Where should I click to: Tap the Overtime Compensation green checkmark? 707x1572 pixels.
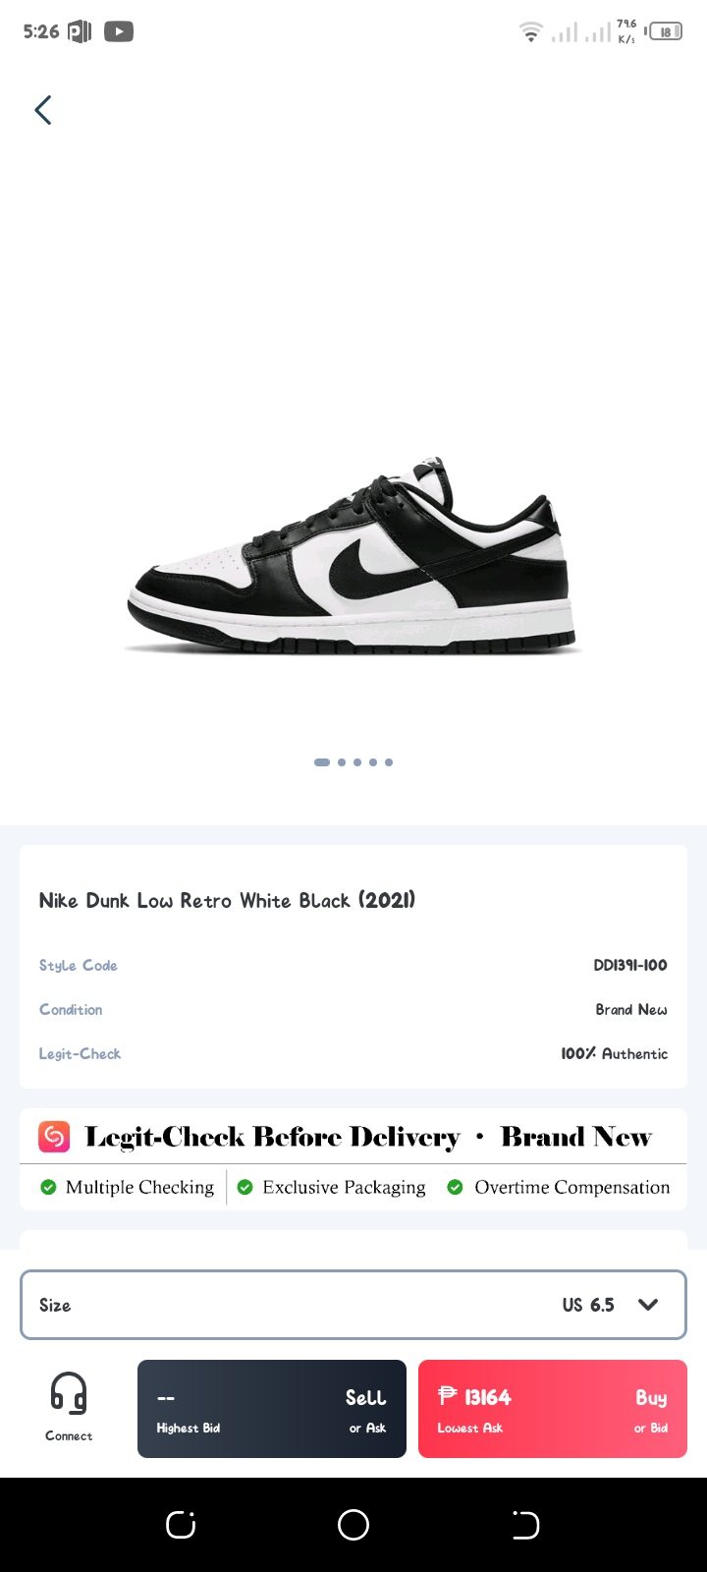tap(455, 1187)
